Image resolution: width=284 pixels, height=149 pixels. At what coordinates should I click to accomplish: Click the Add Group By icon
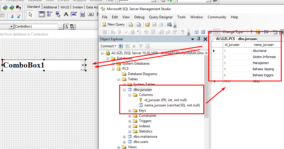(266, 32)
